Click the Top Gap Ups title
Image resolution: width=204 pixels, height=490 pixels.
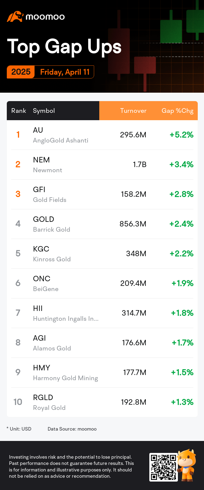click(x=64, y=46)
